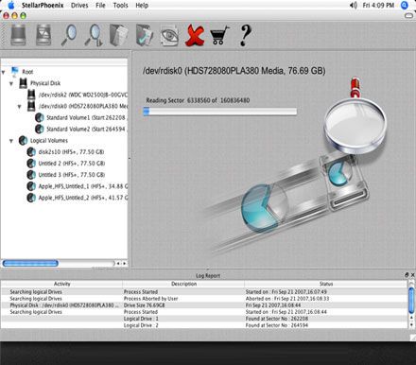The image size is (416, 365).
Task: Click Found at Sector No : 262208
Action: point(277,319)
